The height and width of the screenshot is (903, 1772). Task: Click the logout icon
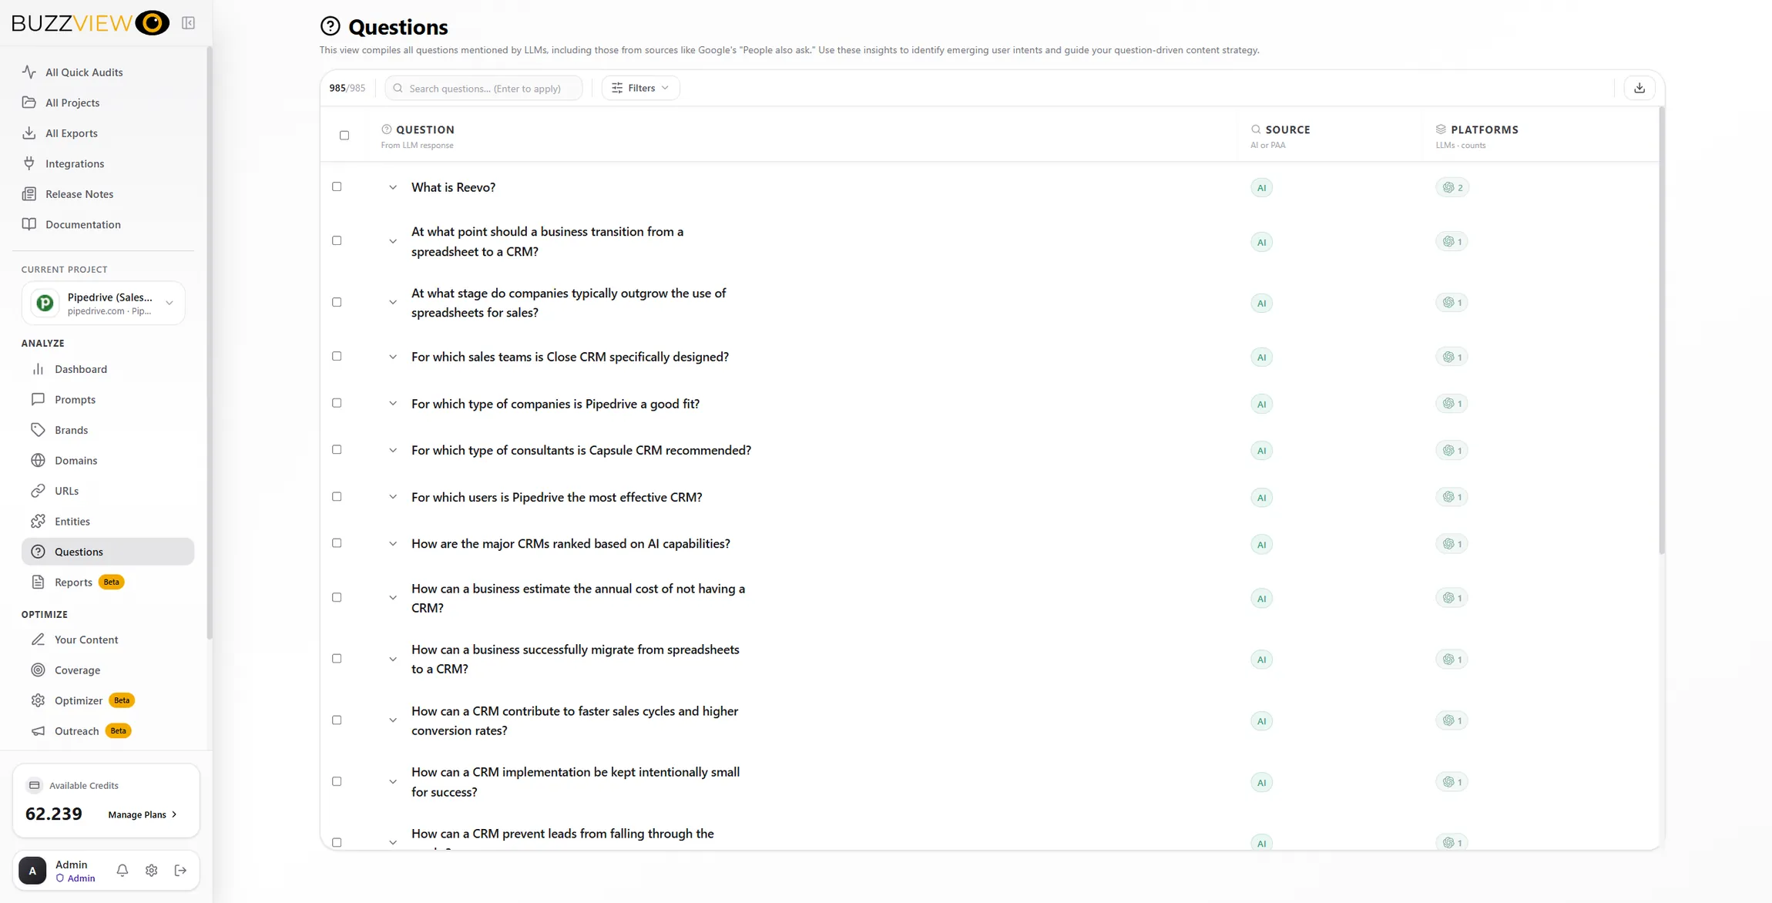pos(180,870)
